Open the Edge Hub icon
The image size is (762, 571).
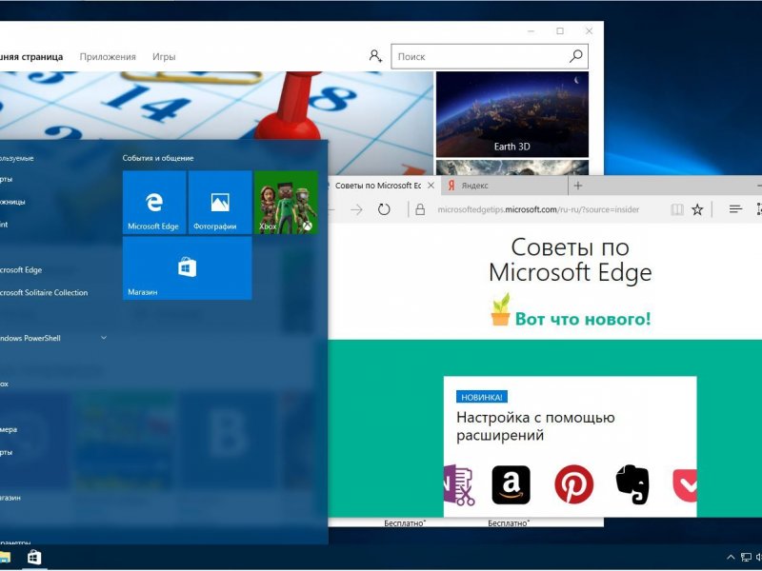click(735, 209)
